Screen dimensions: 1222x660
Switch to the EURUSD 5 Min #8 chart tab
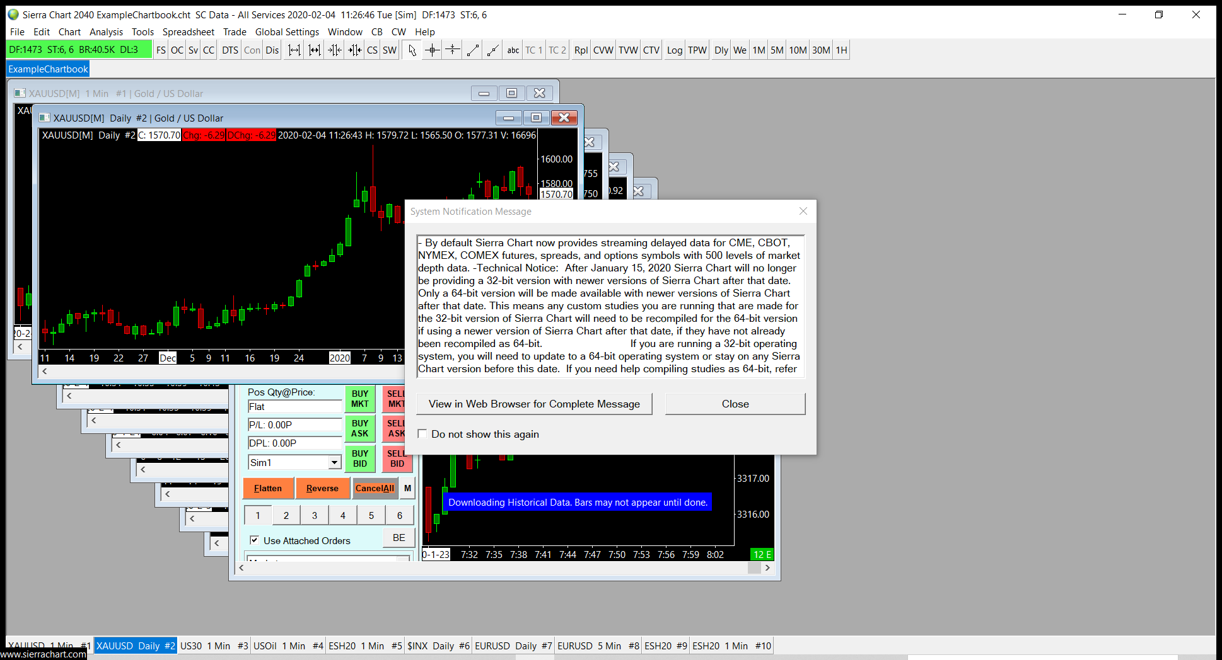click(x=598, y=646)
